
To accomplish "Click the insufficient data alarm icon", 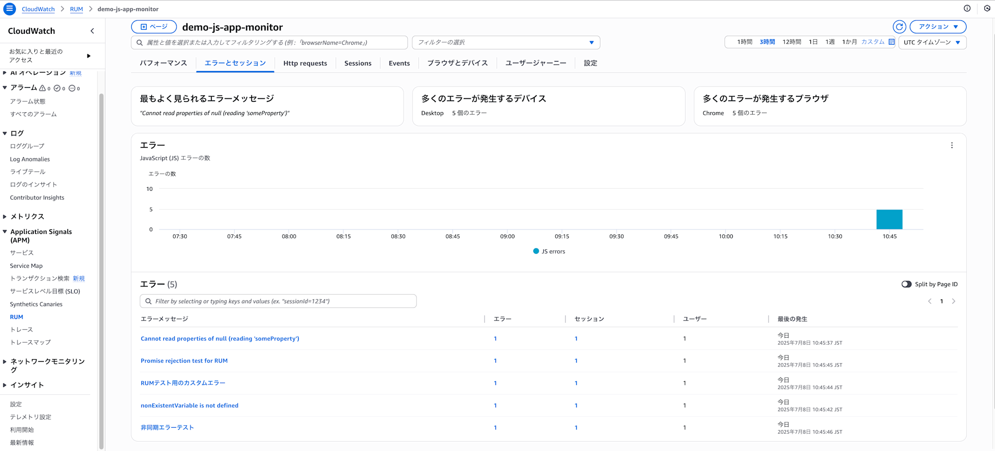I will 72,88.
